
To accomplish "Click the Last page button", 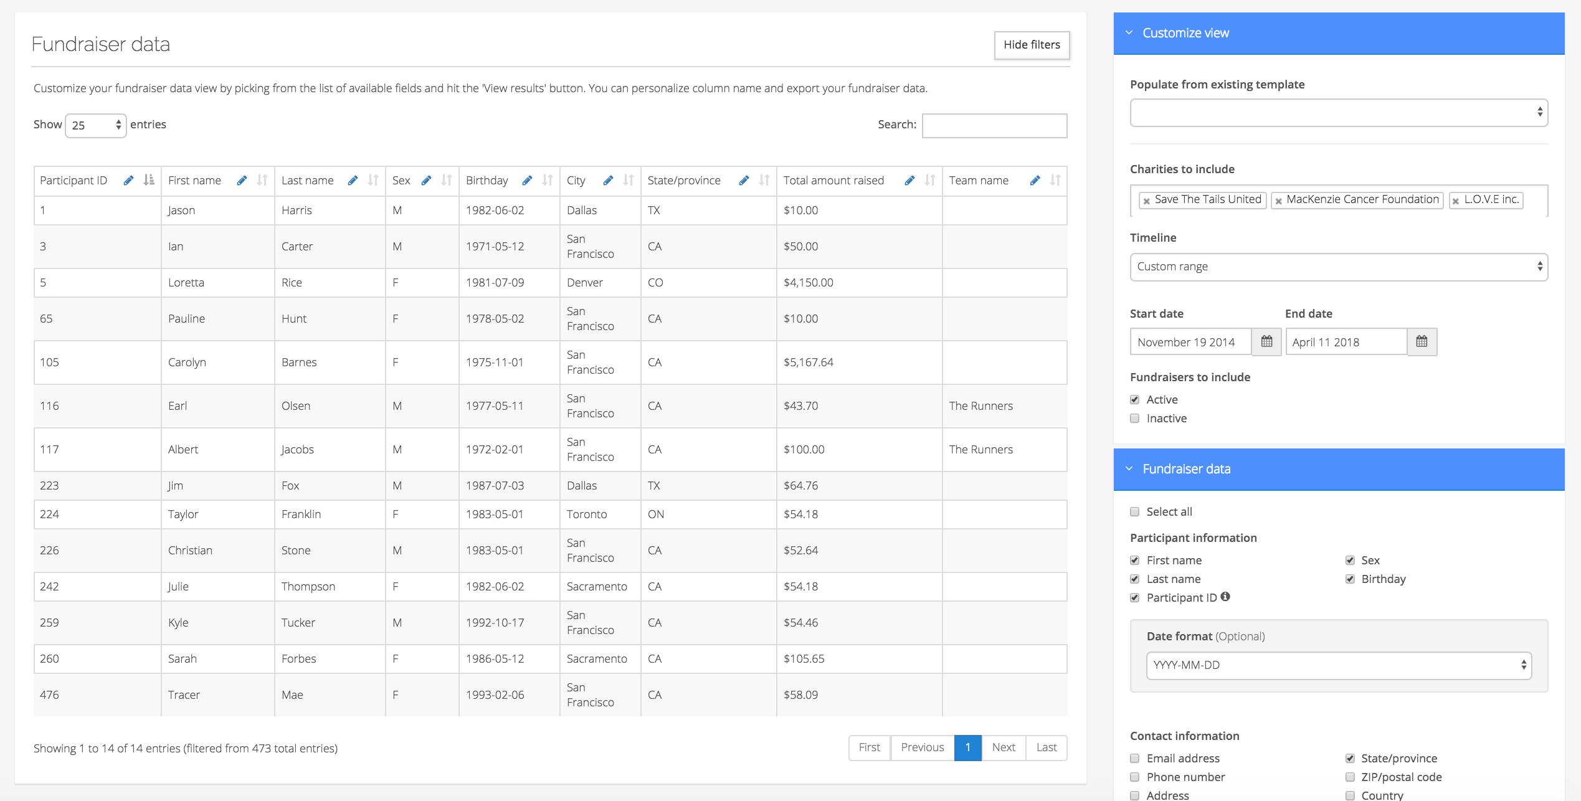I will tap(1046, 747).
